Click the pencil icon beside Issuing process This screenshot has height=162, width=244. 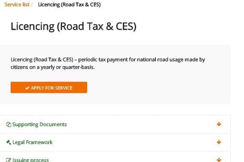[9, 160]
